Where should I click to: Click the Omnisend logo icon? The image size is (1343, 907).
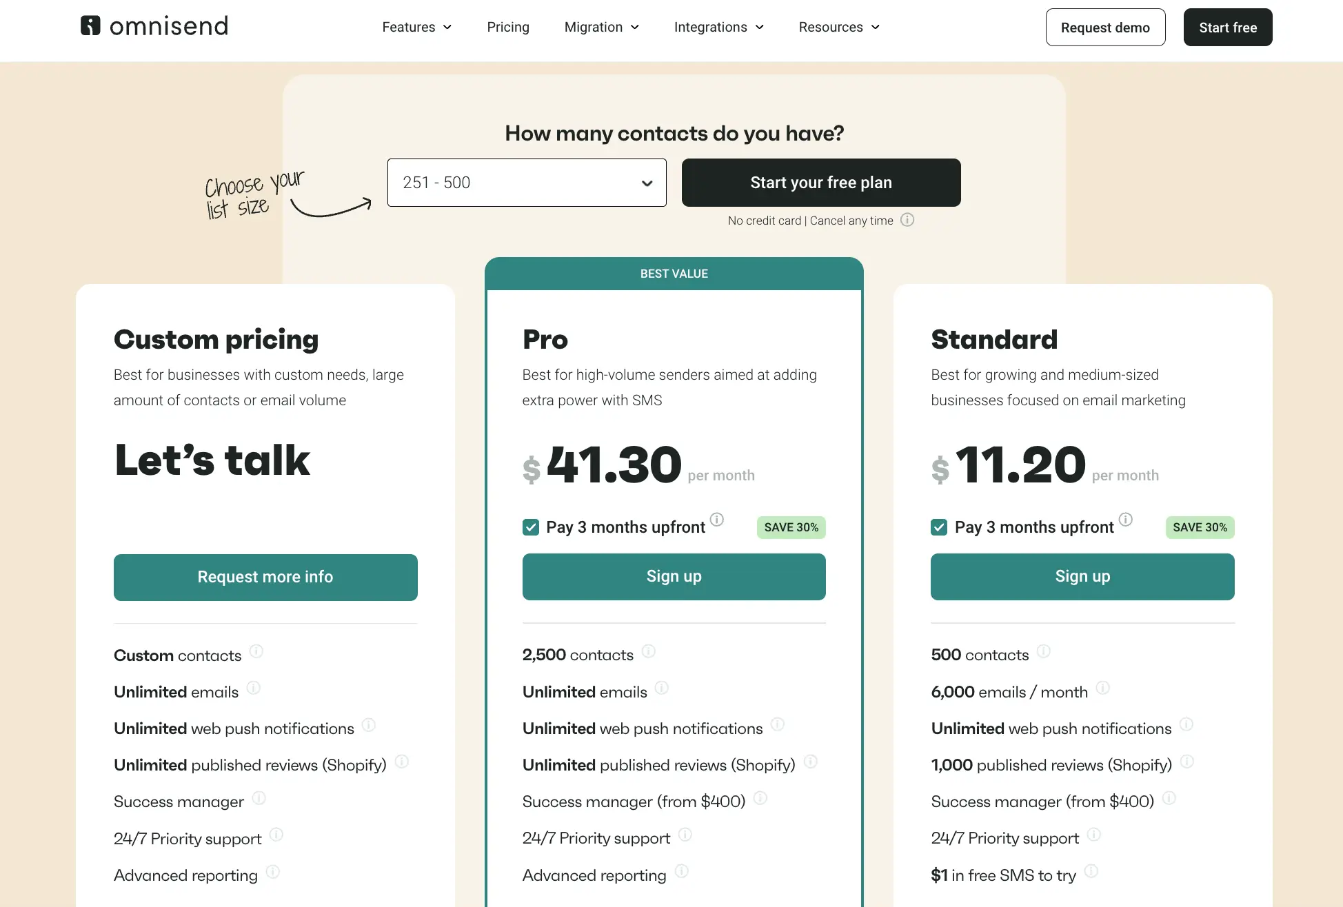point(90,26)
